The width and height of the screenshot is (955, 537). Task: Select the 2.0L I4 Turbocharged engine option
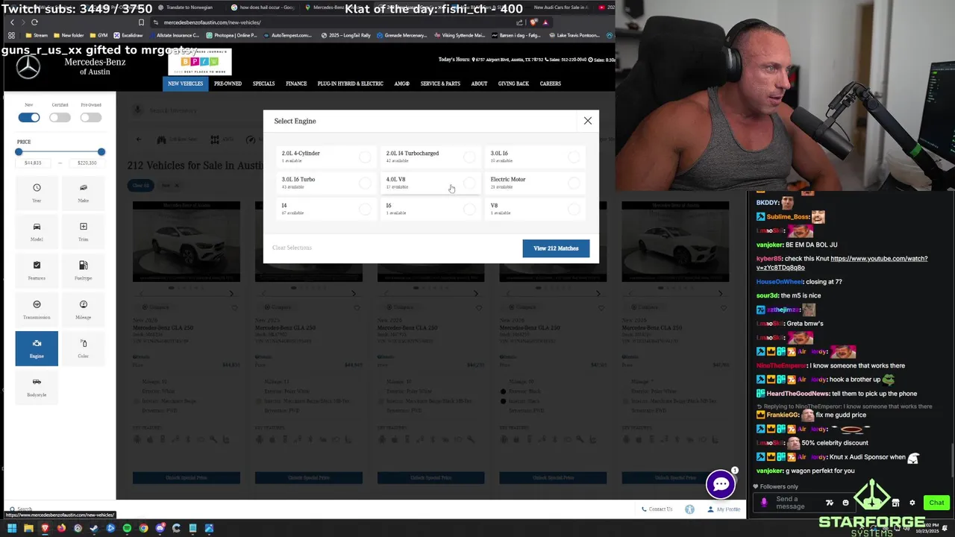click(x=430, y=157)
